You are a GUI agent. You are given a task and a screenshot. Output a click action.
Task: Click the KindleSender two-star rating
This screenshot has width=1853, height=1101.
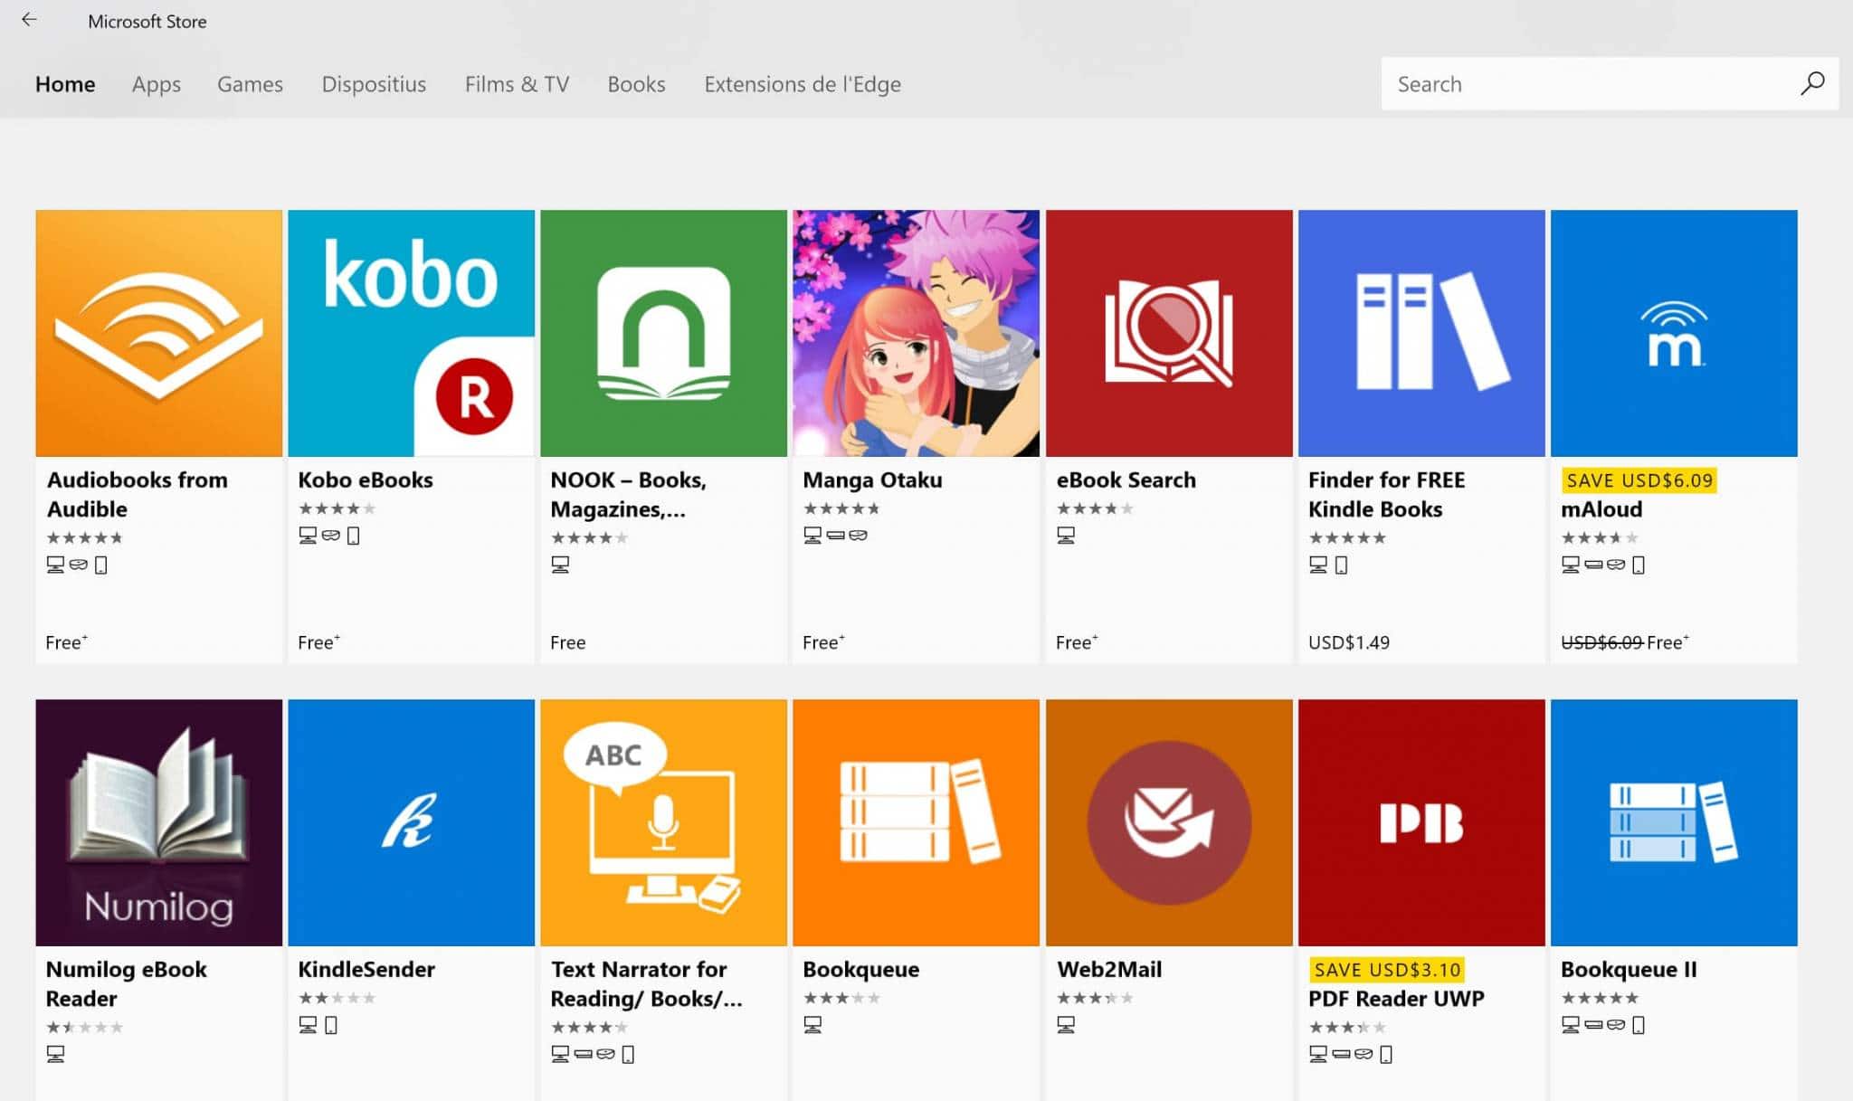[337, 998]
